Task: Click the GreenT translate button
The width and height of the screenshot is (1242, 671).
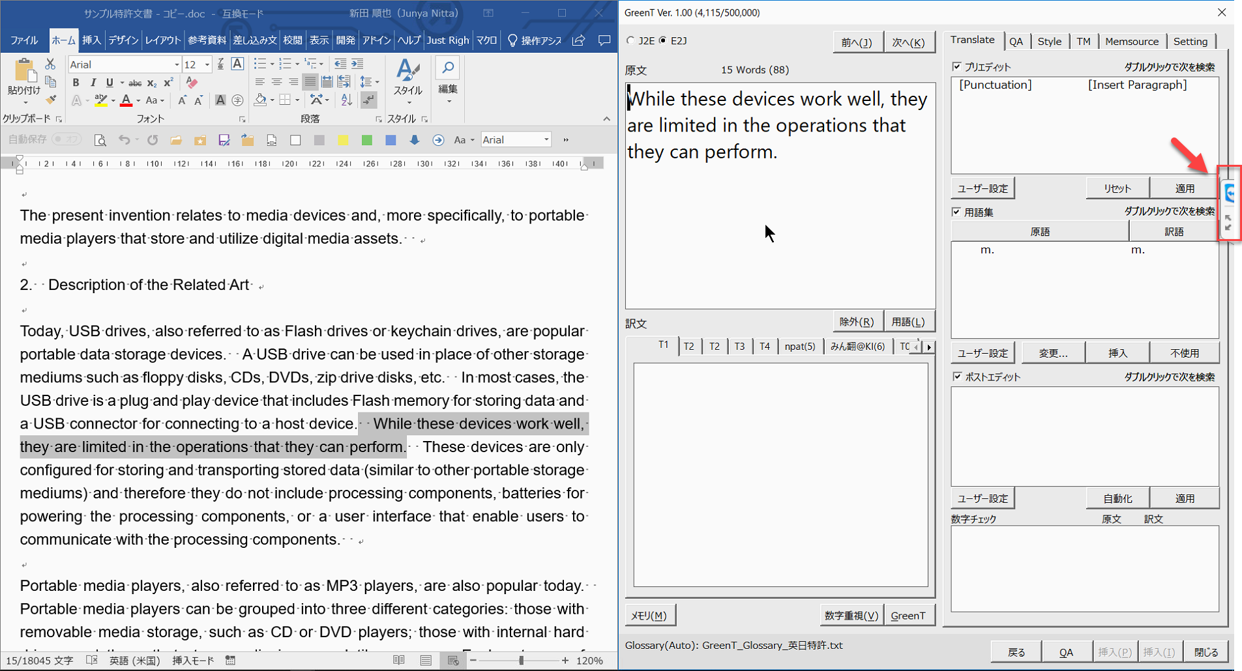Action: 908,615
